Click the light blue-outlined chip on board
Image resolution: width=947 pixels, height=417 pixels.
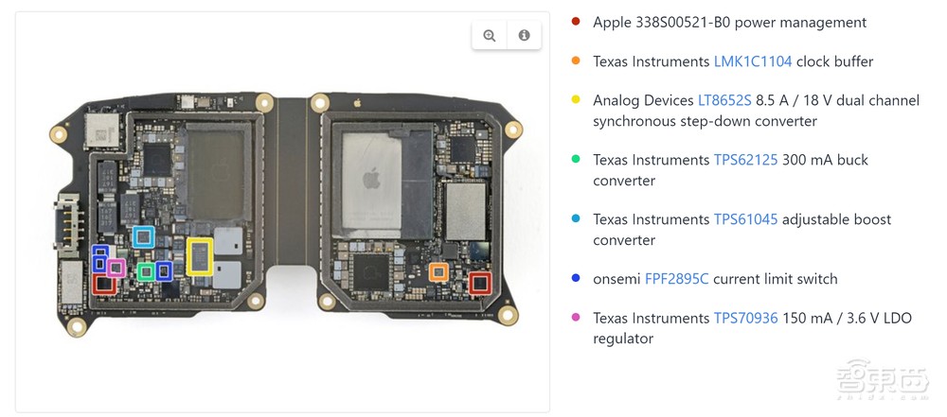pos(144,236)
